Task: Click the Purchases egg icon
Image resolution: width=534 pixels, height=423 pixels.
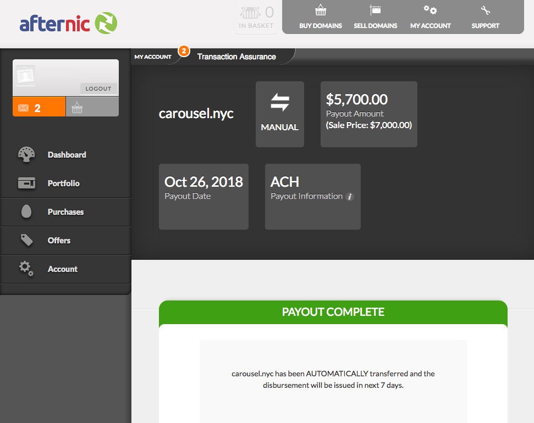Action: tap(26, 211)
